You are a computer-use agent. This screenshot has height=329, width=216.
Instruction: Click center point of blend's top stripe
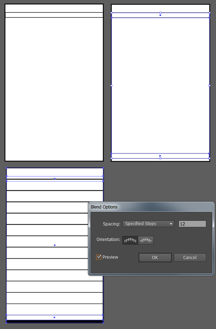click(x=54, y=179)
